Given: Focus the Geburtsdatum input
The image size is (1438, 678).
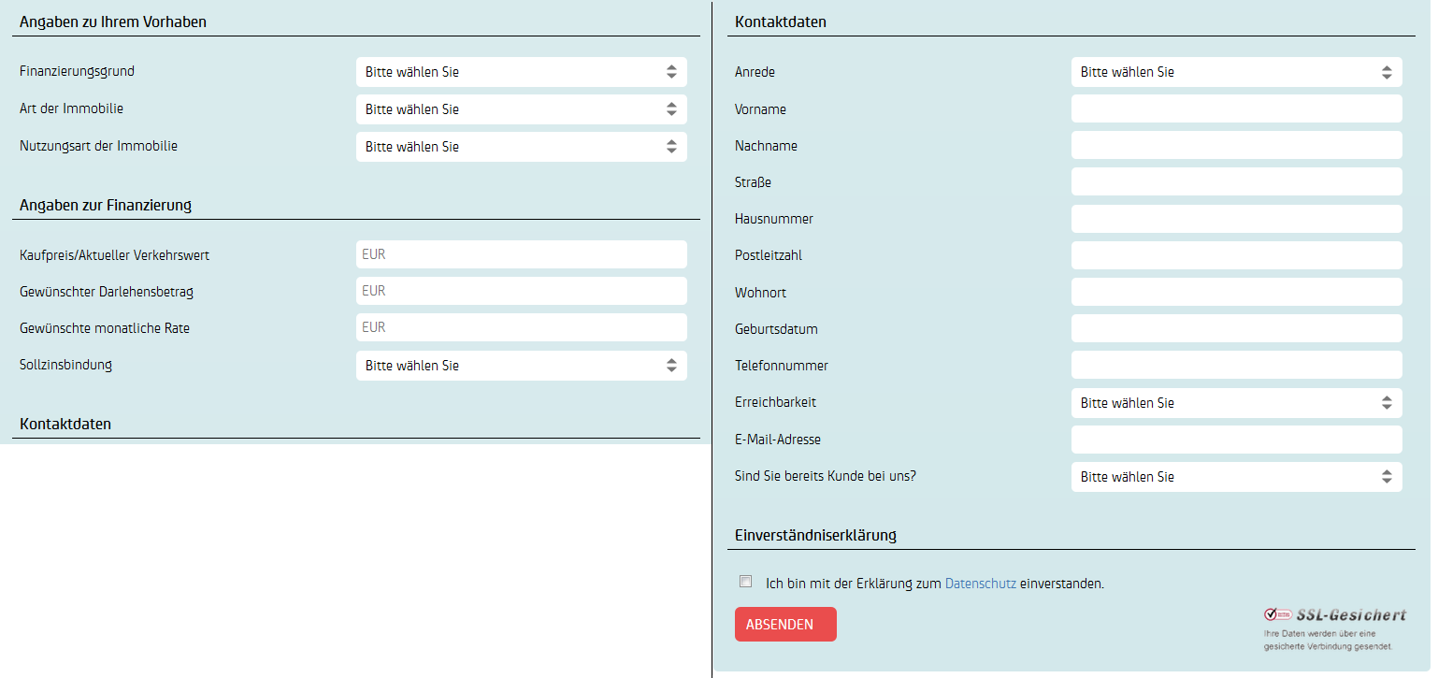Looking at the screenshot, I should coord(1236,328).
